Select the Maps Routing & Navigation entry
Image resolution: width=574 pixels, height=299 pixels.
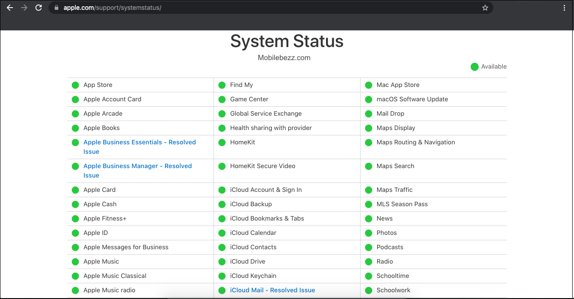tap(416, 142)
